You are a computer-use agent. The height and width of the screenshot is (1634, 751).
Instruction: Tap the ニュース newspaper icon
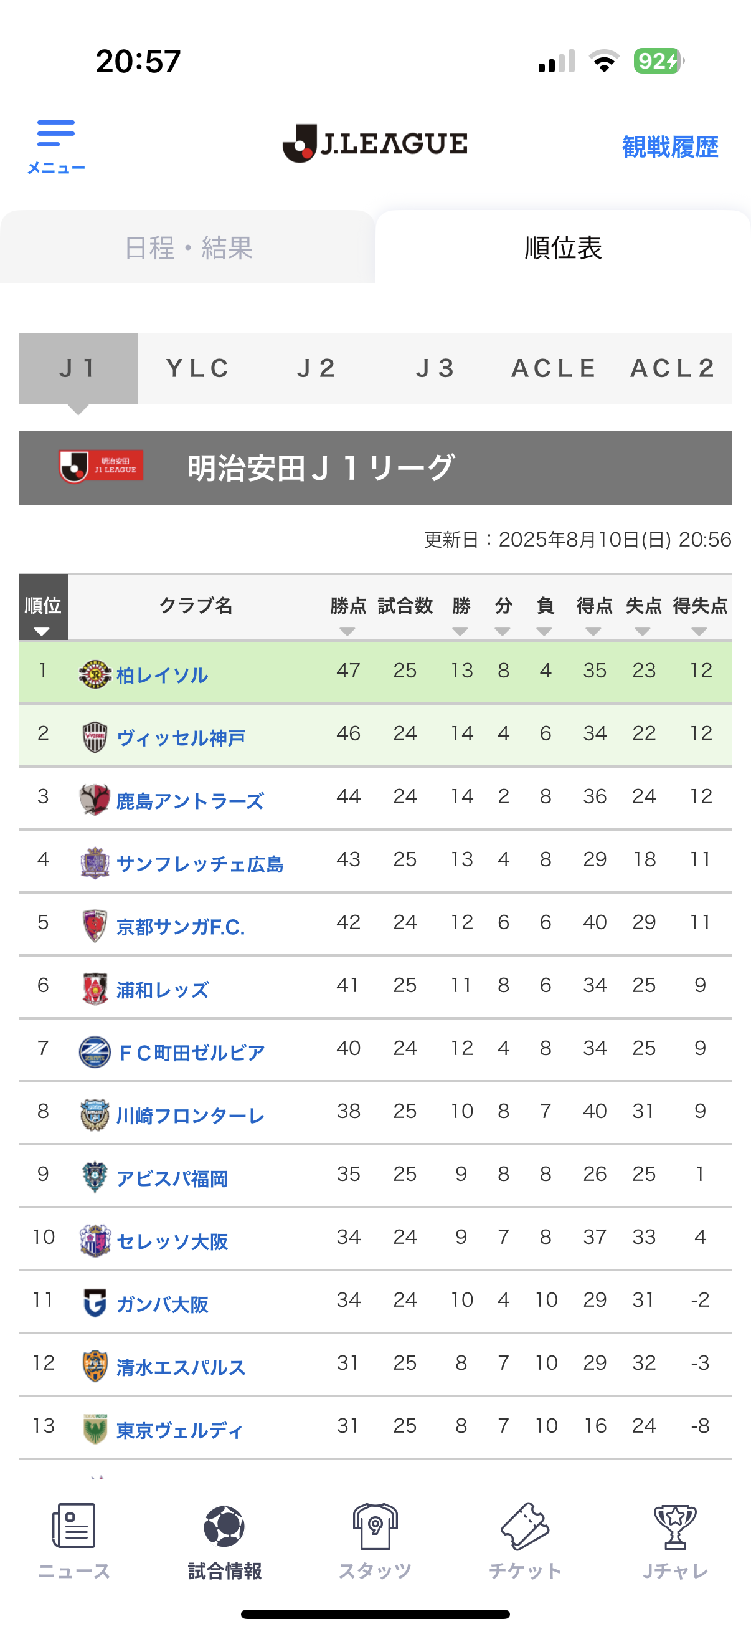click(74, 1525)
